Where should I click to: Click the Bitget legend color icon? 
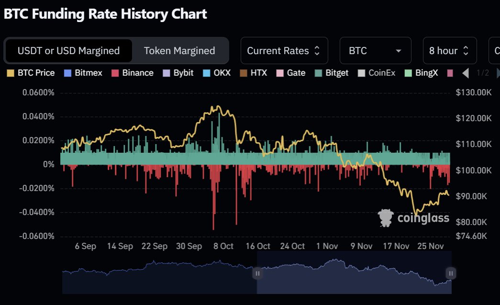tap(319, 73)
